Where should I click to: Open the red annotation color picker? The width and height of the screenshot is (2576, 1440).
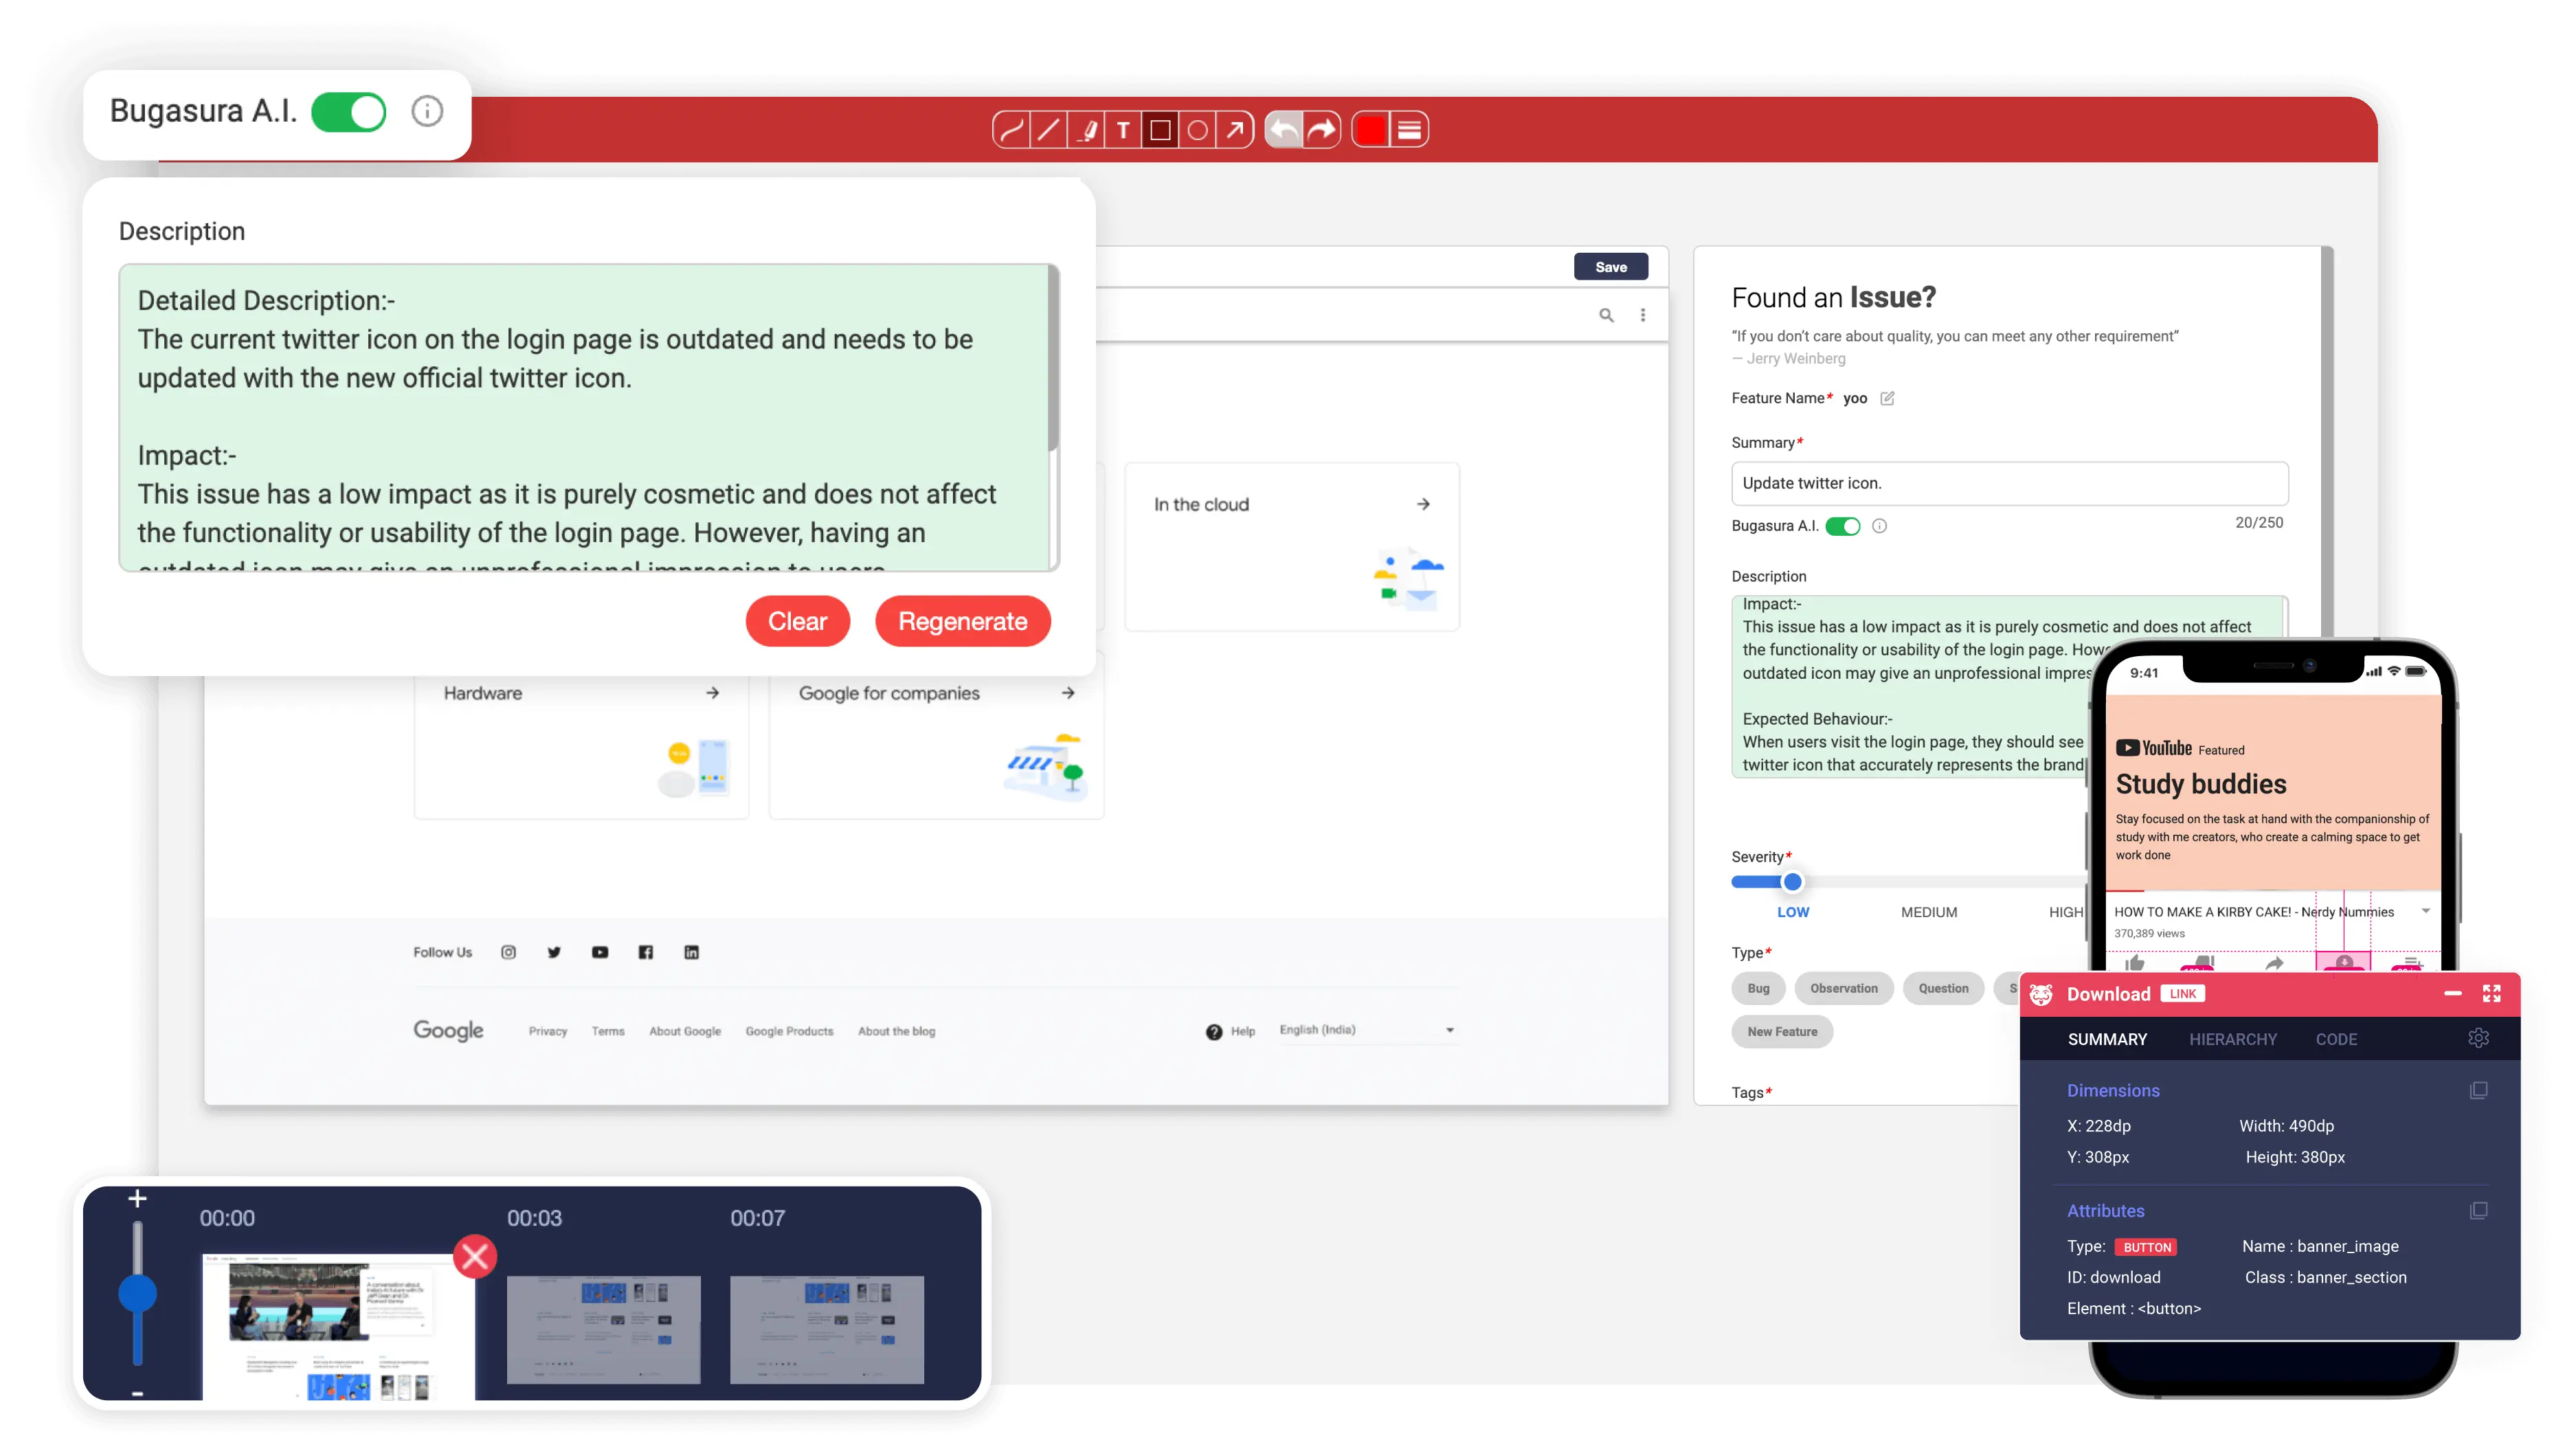click(x=1371, y=130)
